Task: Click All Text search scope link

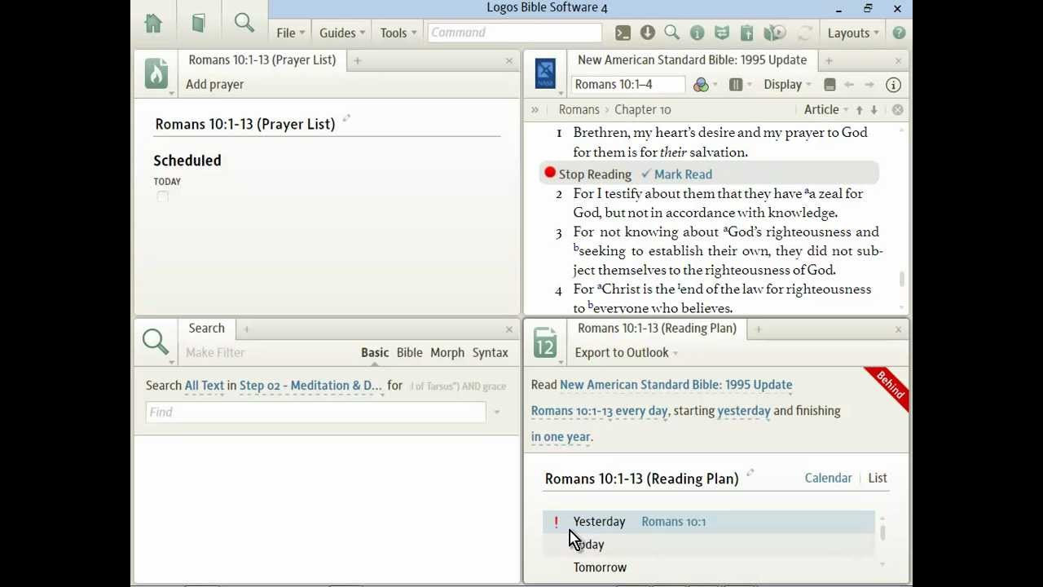Action: tap(204, 386)
